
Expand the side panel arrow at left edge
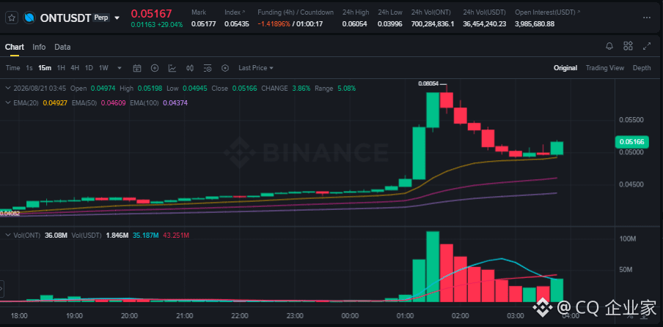(1, 290)
